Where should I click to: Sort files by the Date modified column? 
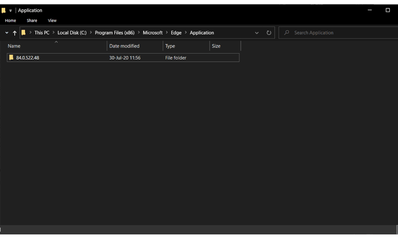pyautogui.click(x=125, y=46)
